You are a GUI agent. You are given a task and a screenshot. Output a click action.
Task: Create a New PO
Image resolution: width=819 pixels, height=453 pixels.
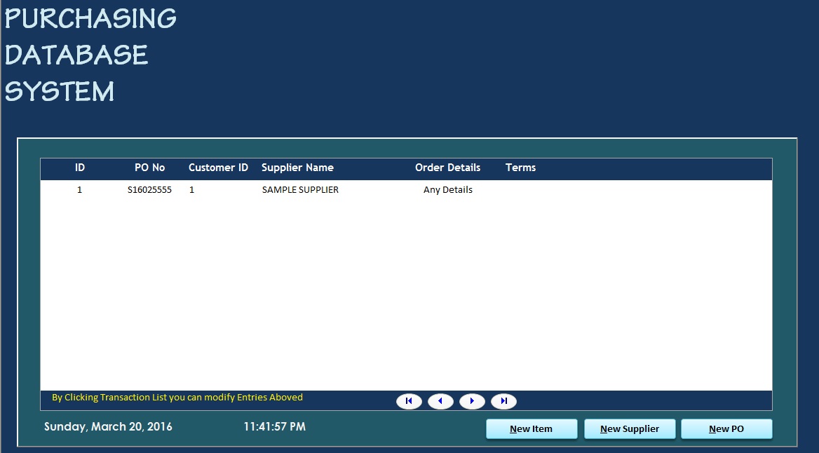coord(726,428)
